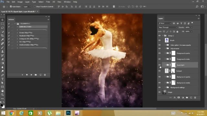Toggle the Auto-Select checkbox
This screenshot has width=207, height=116.
11,6
